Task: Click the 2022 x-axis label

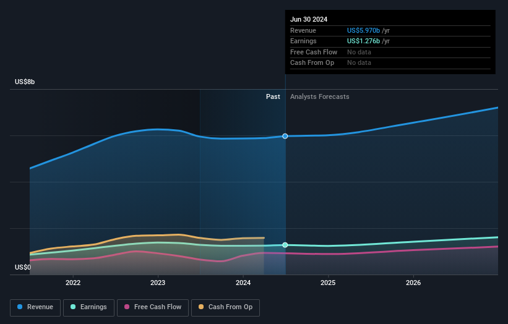Action: point(73,283)
